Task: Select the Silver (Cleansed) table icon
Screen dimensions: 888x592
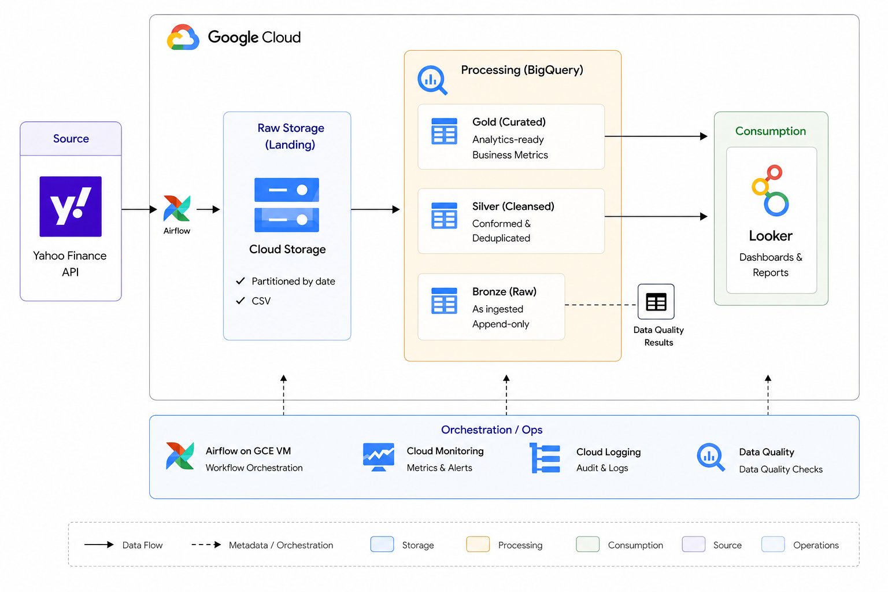Action: [444, 215]
